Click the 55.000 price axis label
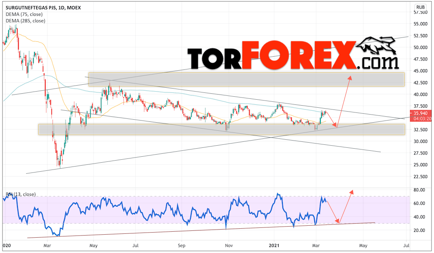The height and width of the screenshot is (253, 434). [x=420, y=24]
